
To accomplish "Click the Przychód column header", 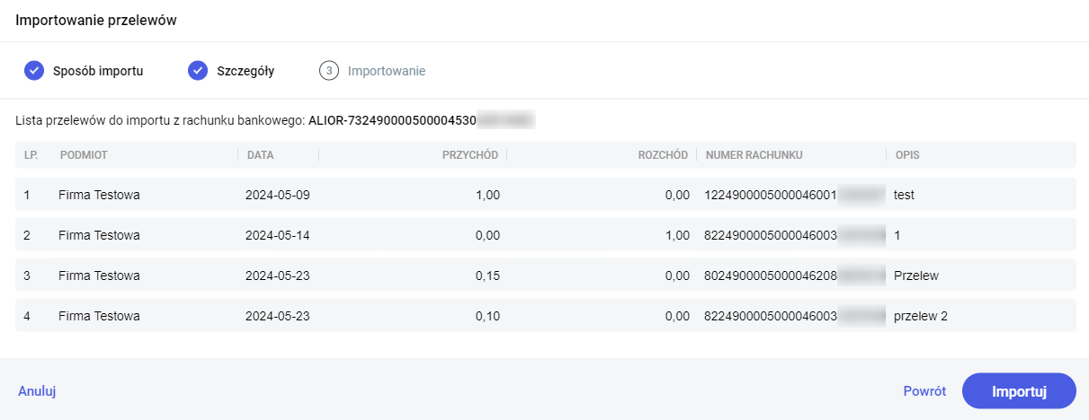I will 469,155.
